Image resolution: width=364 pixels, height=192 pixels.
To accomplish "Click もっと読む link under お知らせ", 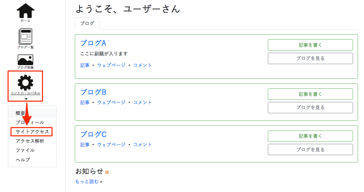I will 87,182.
